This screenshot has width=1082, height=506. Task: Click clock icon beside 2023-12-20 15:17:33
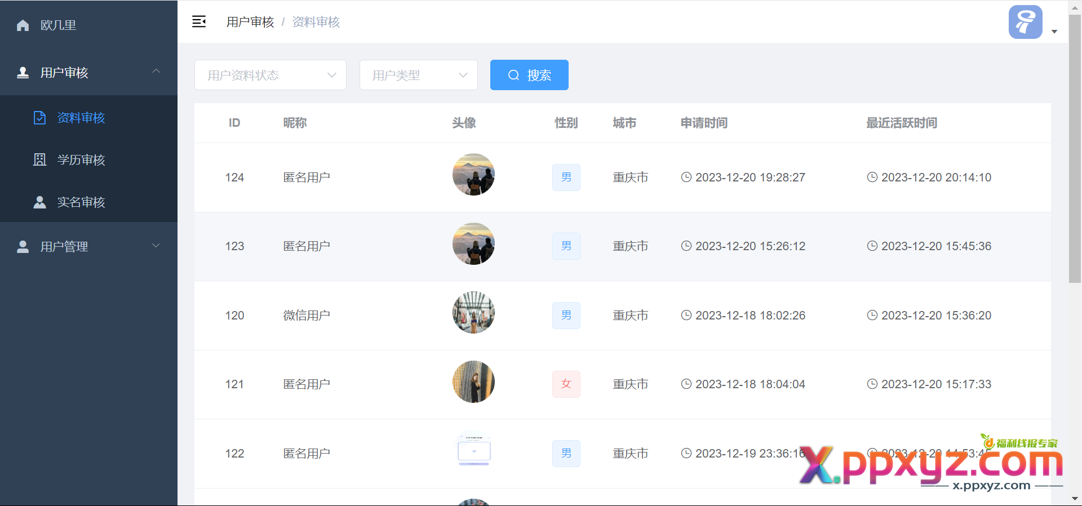point(872,384)
